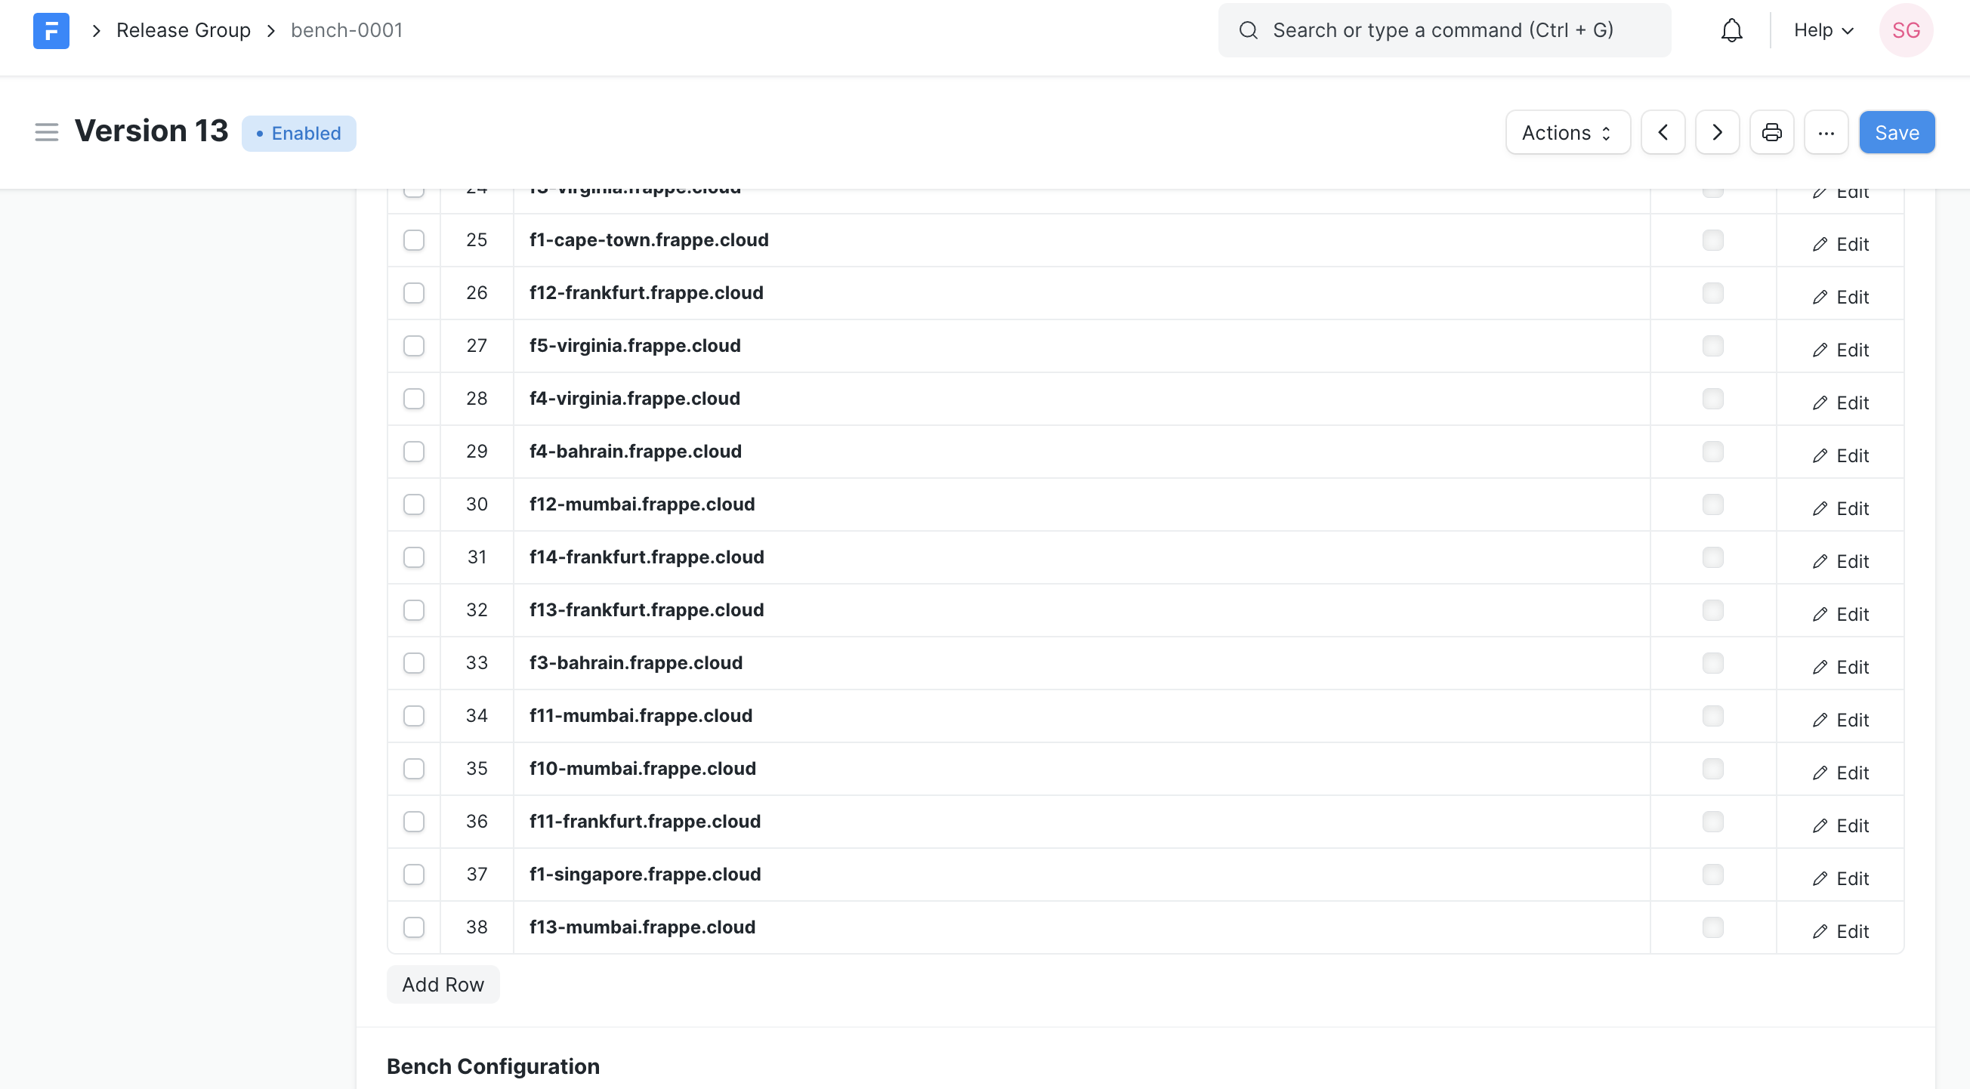Go to next document arrow
Viewport: 1970px width, 1089px height.
pyautogui.click(x=1717, y=132)
